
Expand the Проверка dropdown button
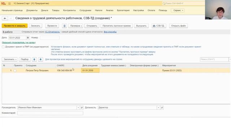76,26
